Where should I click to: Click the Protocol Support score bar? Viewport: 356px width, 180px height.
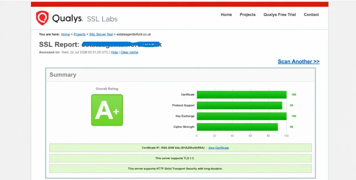240,105
